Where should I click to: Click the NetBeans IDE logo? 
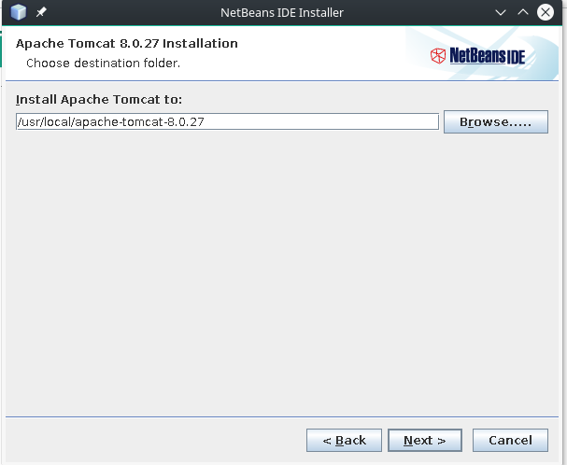[477, 56]
